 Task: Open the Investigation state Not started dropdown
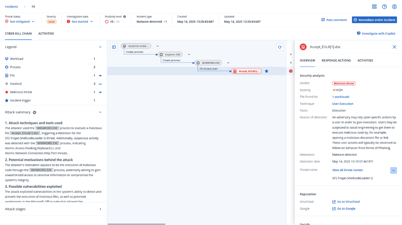pos(80,22)
